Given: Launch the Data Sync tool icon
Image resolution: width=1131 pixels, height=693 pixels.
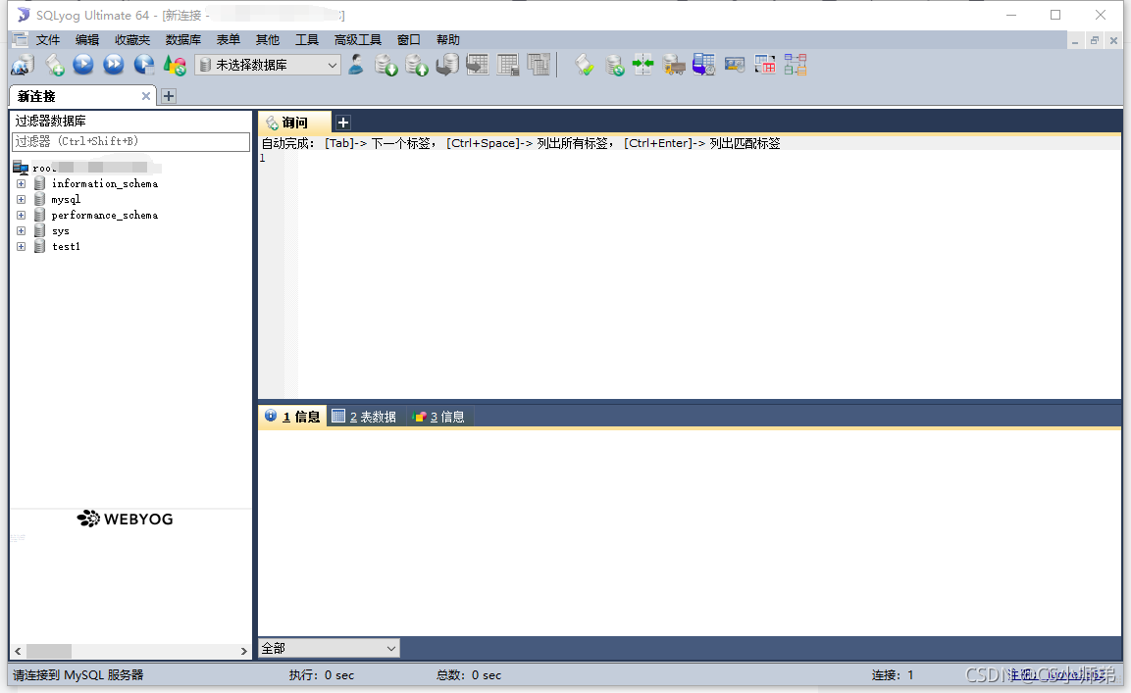Looking at the screenshot, I should 612,65.
